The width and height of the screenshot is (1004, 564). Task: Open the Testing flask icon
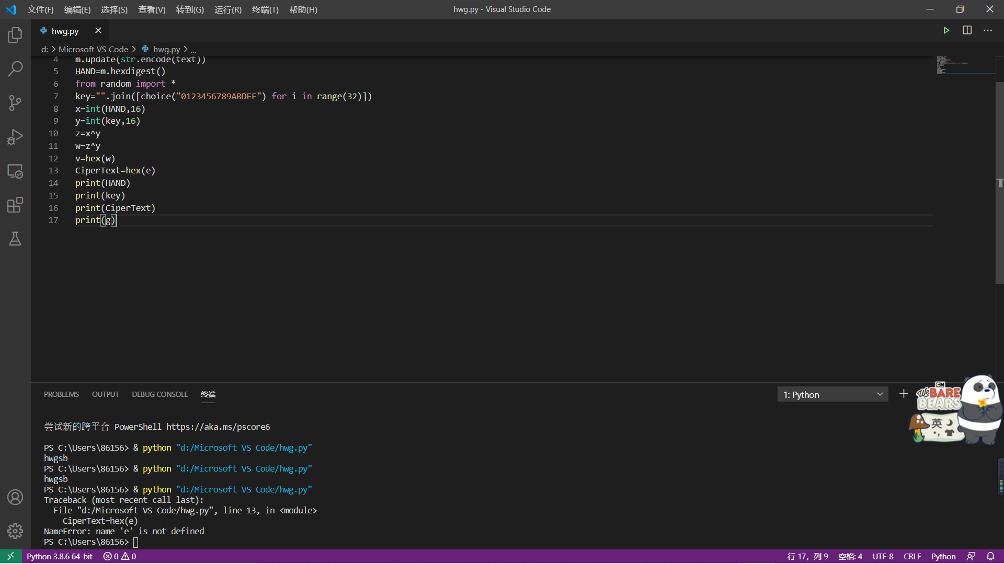coord(15,239)
